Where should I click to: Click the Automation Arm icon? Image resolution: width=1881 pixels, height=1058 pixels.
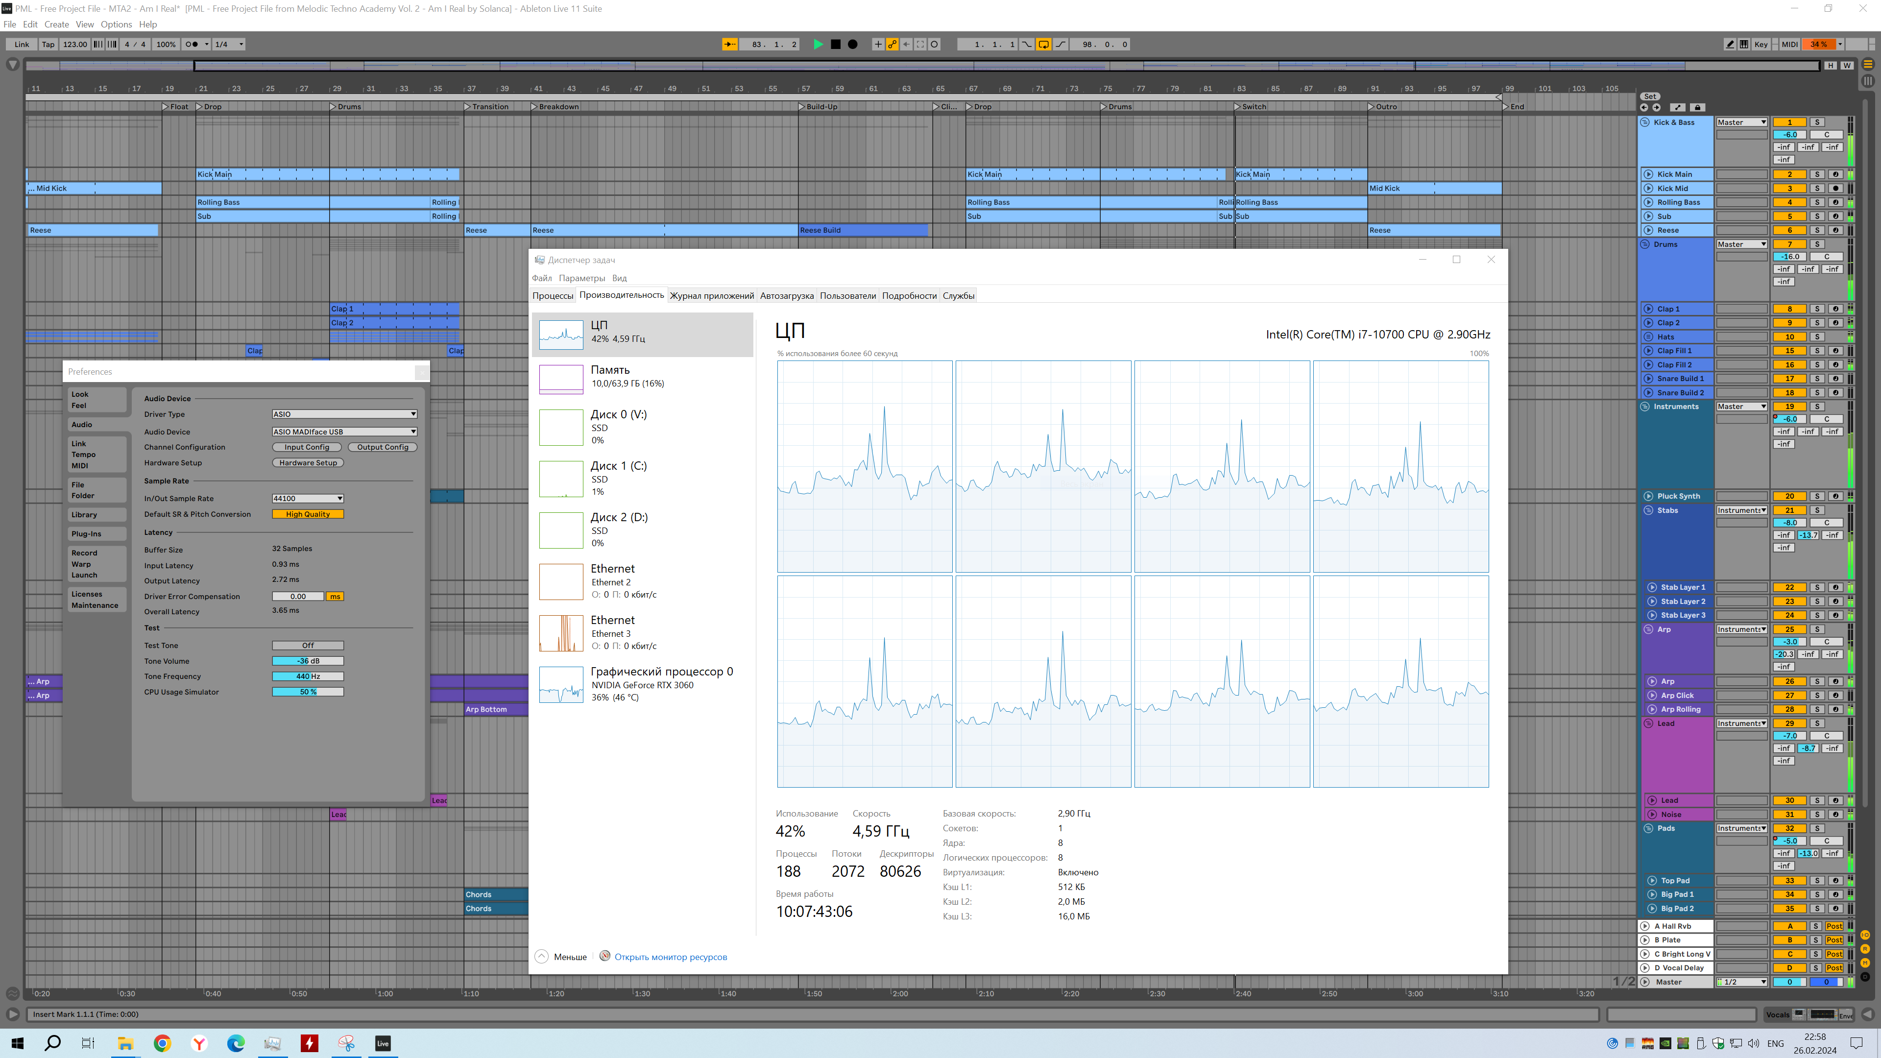point(892,45)
